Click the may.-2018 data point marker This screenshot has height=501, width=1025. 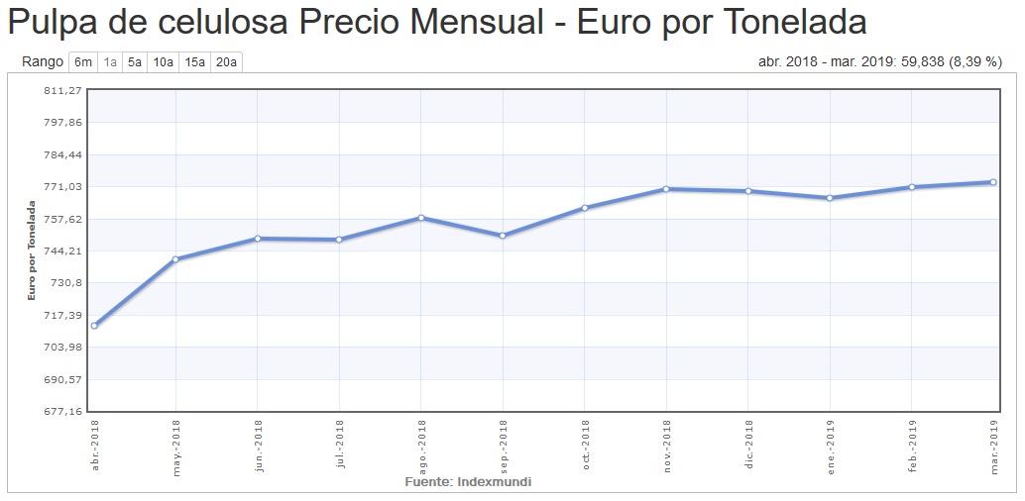tap(175, 259)
